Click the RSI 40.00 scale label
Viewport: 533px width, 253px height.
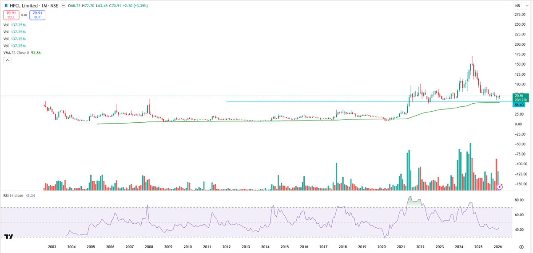point(519,230)
